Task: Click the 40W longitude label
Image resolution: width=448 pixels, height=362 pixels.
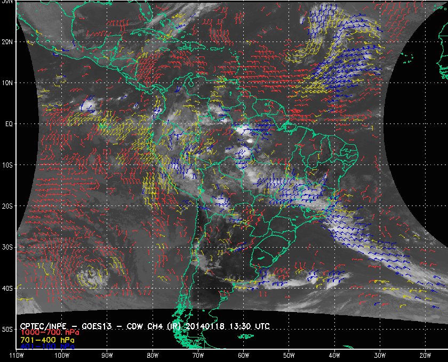Action: tap(334, 356)
